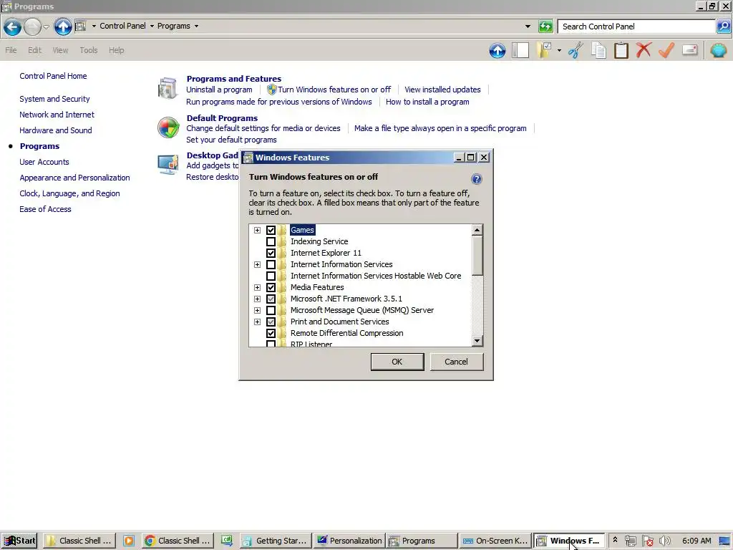
Task: Click the Email envelope toolbar icon
Action: click(689, 50)
